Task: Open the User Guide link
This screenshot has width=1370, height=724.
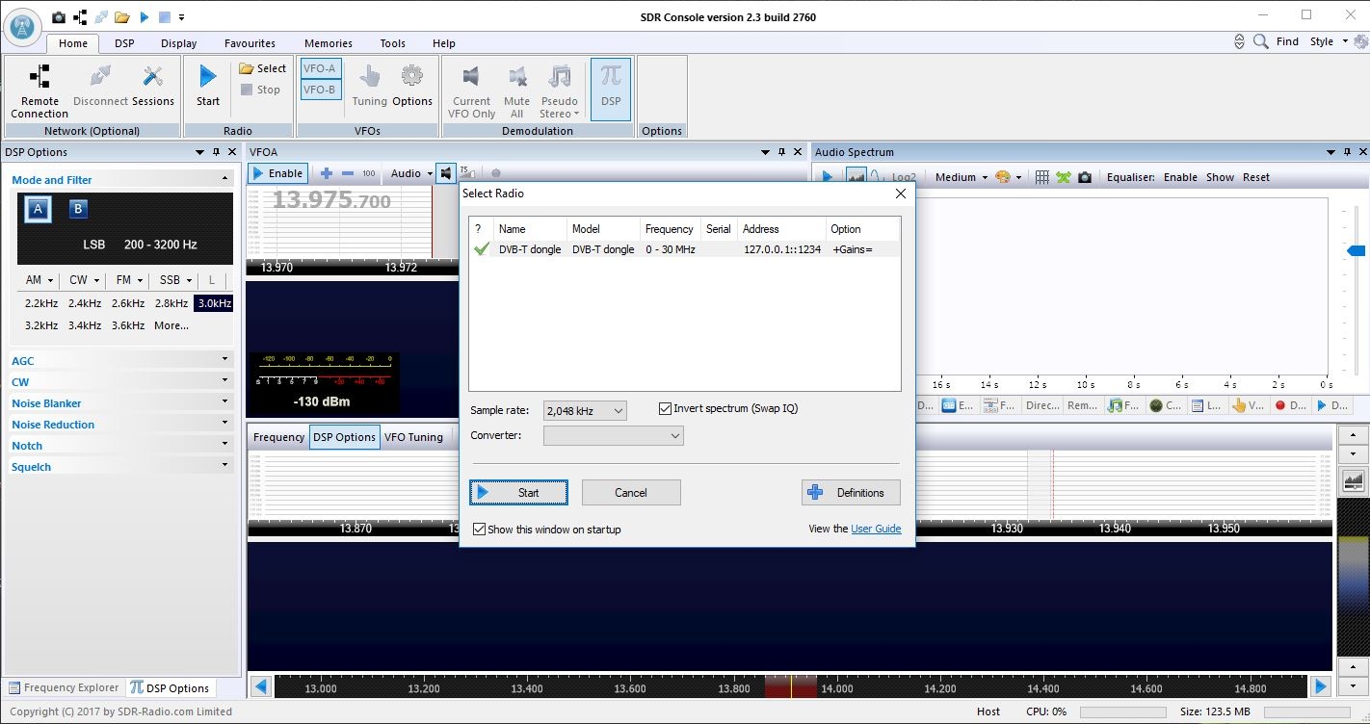Action: (x=876, y=529)
